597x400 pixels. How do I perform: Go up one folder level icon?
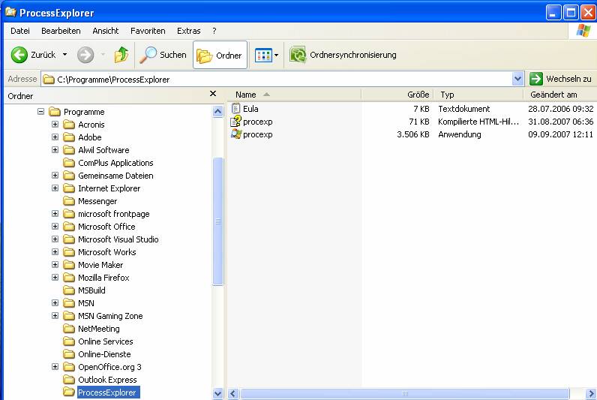[x=121, y=55]
